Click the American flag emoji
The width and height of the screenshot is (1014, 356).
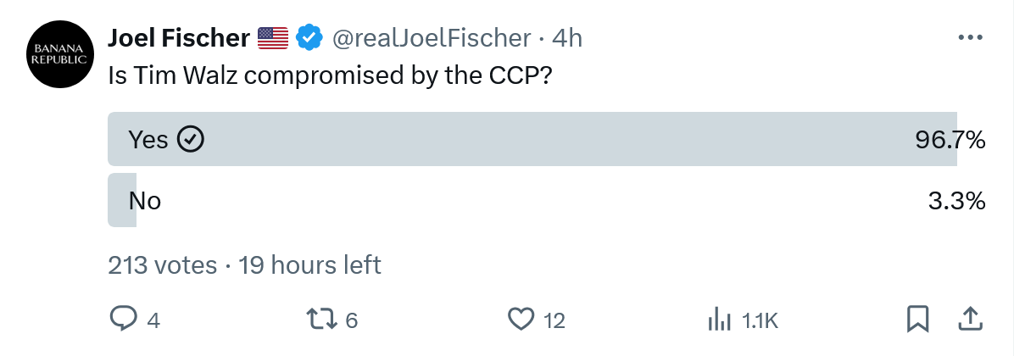coord(273,38)
